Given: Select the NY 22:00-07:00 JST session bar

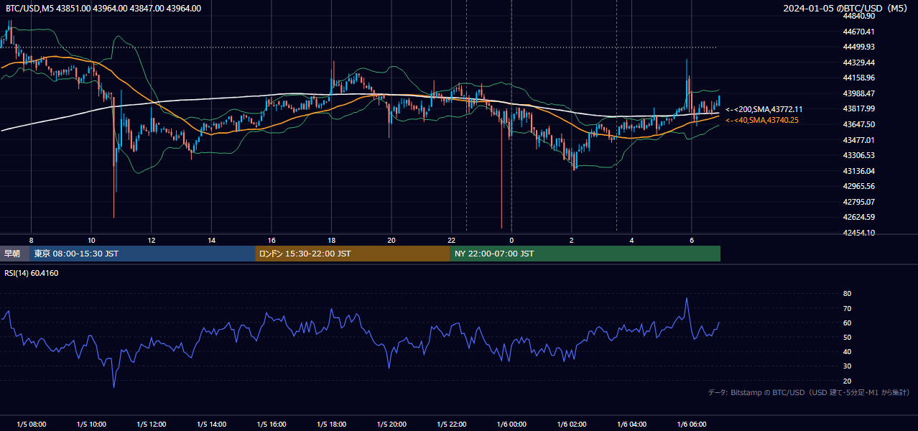Looking at the screenshot, I should pos(585,254).
